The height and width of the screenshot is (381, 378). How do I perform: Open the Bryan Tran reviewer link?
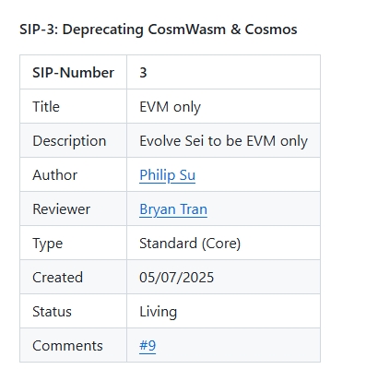click(x=173, y=209)
